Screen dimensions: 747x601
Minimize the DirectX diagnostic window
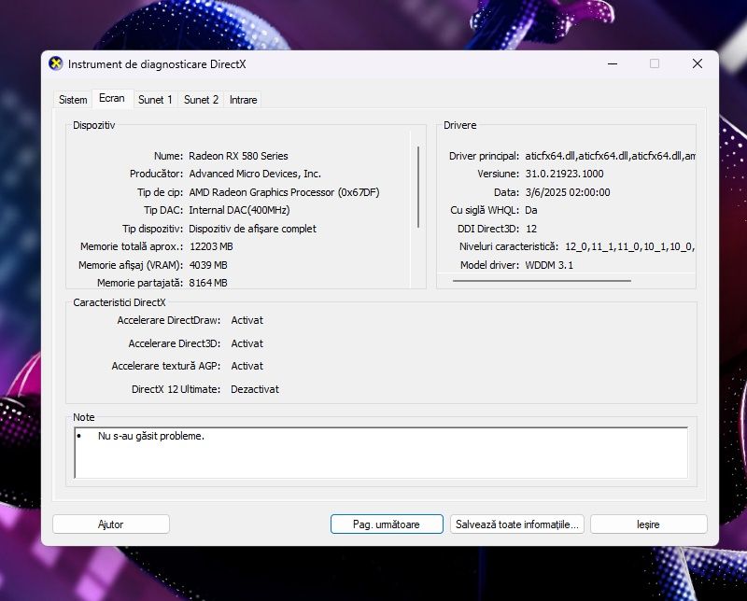coord(613,63)
